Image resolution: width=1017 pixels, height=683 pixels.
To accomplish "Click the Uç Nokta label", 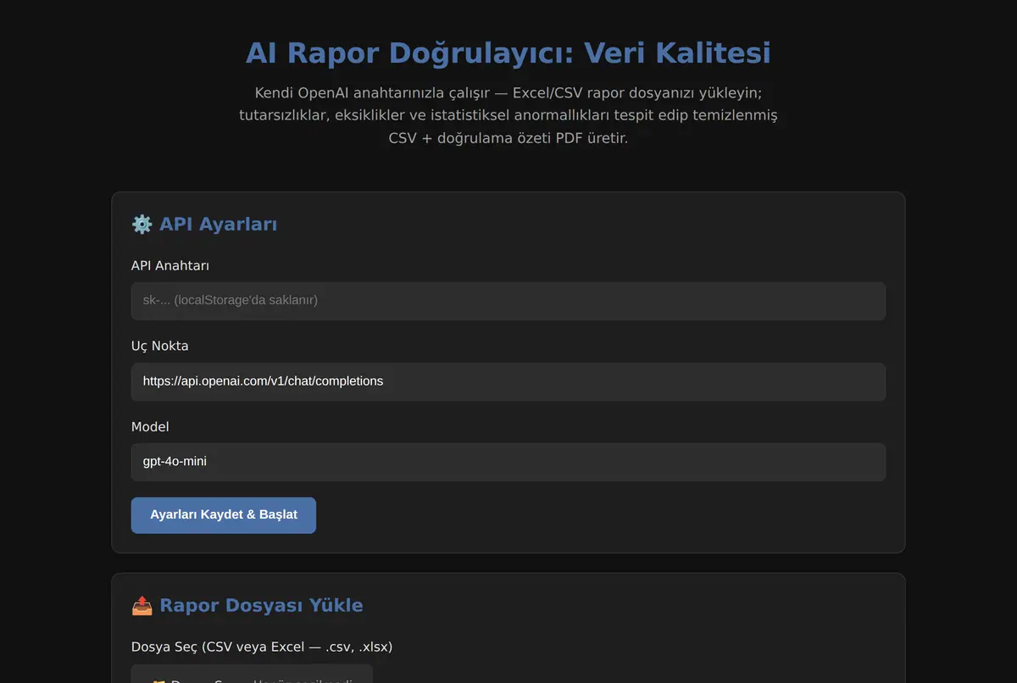I will click(160, 346).
